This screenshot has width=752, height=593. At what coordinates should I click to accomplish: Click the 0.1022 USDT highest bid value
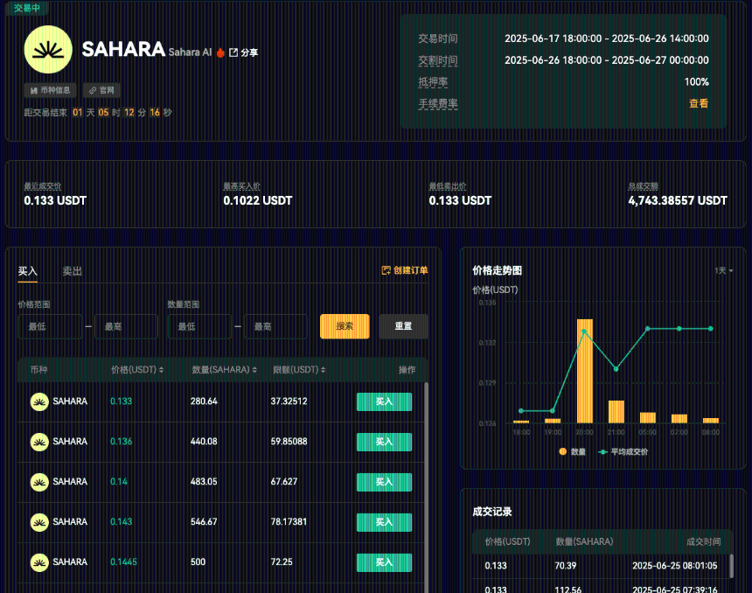click(258, 200)
